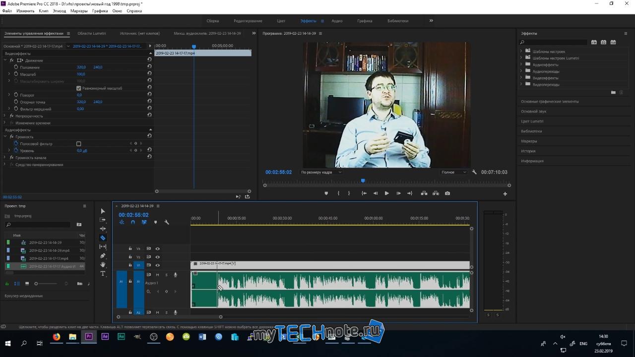Click Export Frame camera icon
The image size is (635, 357).
[447, 193]
